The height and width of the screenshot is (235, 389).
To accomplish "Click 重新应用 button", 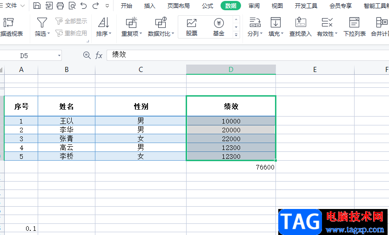I will (x=72, y=33).
